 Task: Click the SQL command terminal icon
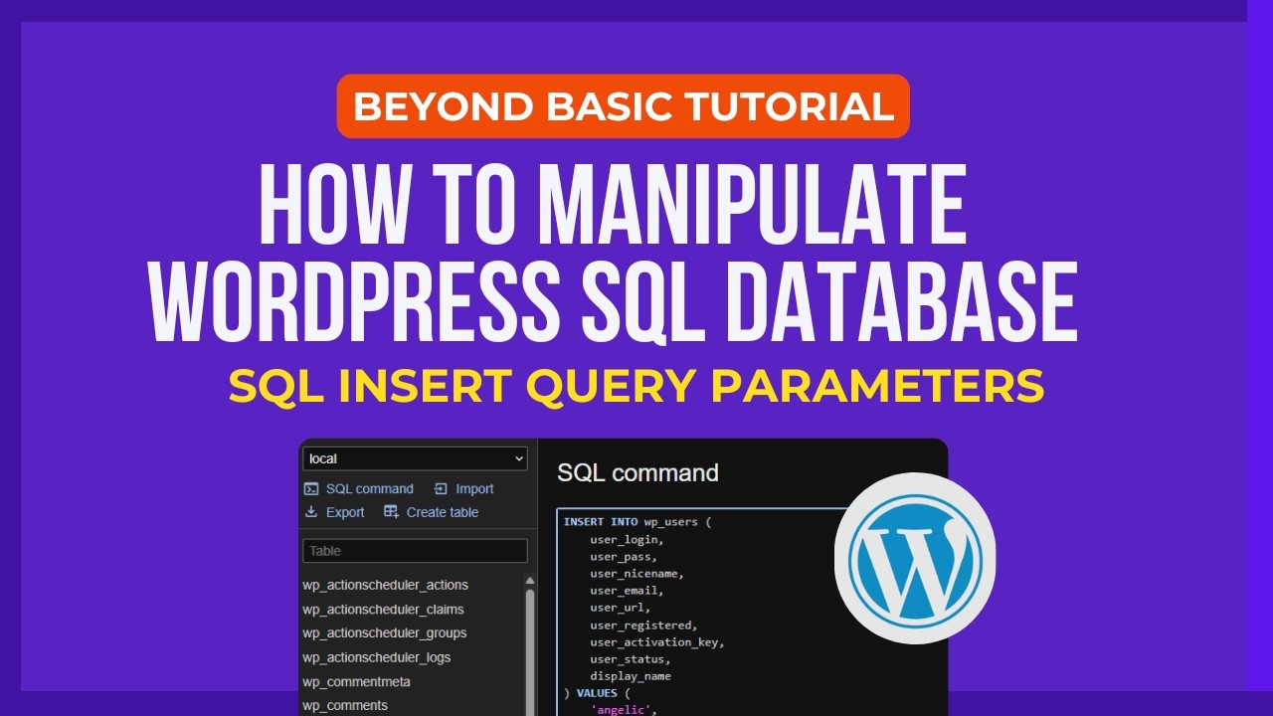pyautogui.click(x=311, y=488)
